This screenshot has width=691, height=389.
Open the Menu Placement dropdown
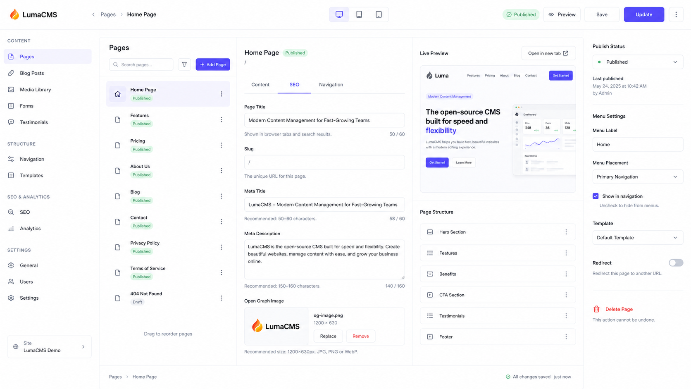(638, 177)
